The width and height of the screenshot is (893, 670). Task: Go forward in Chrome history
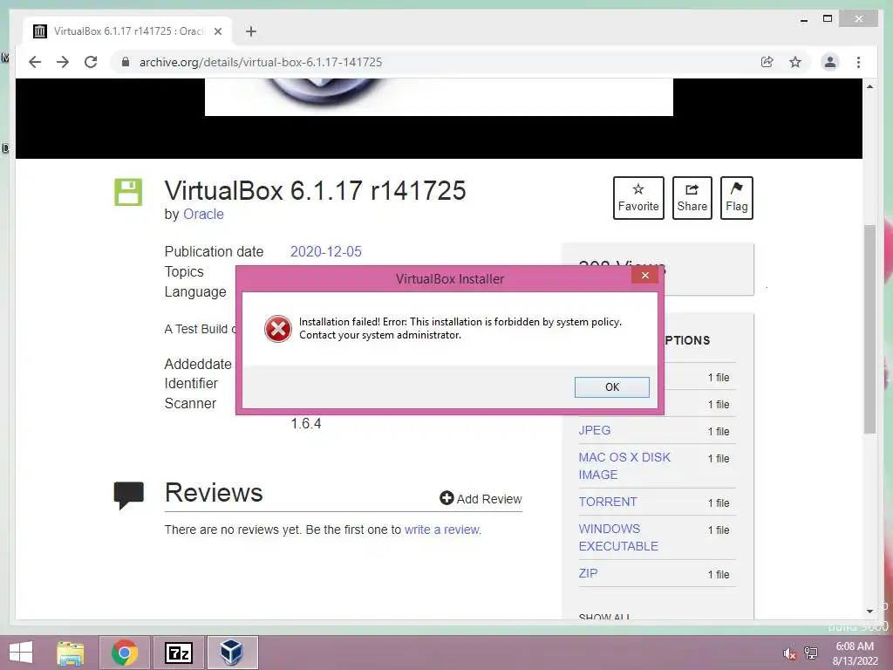pos(63,62)
